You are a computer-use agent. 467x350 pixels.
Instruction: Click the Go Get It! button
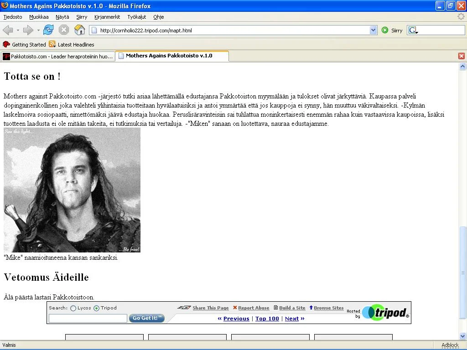[x=146, y=318]
